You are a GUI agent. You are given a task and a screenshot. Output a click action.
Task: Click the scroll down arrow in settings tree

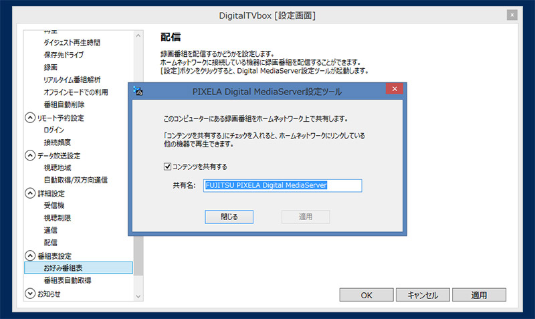coord(138,295)
